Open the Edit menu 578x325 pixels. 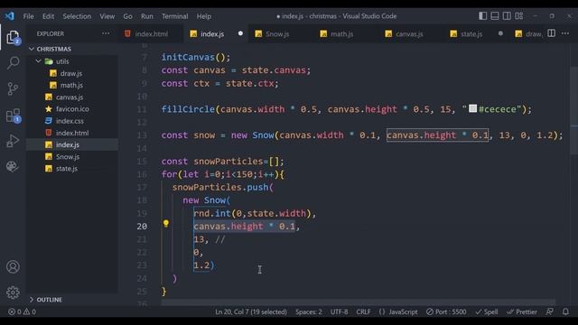(48, 16)
